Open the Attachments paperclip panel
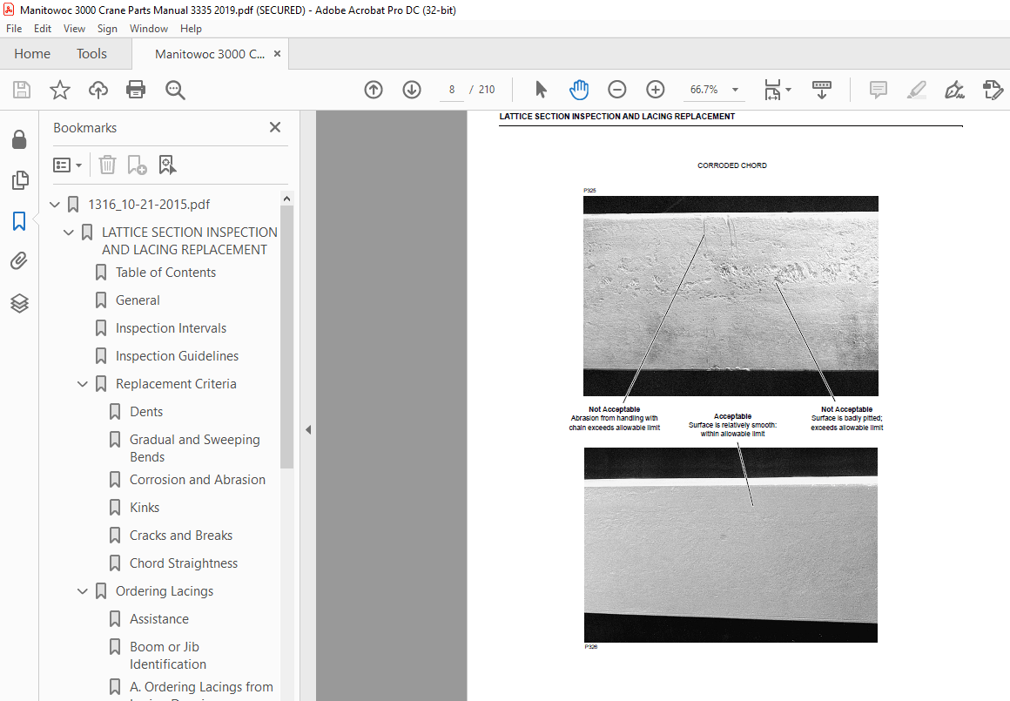1010x701 pixels. (x=19, y=261)
